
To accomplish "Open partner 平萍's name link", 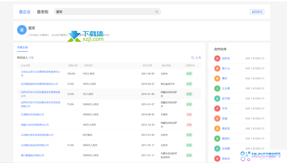I will (x=225, y=109).
